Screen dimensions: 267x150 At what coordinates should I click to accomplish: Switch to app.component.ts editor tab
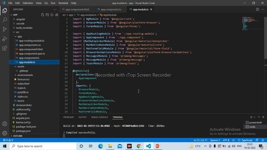[x=111, y=10]
